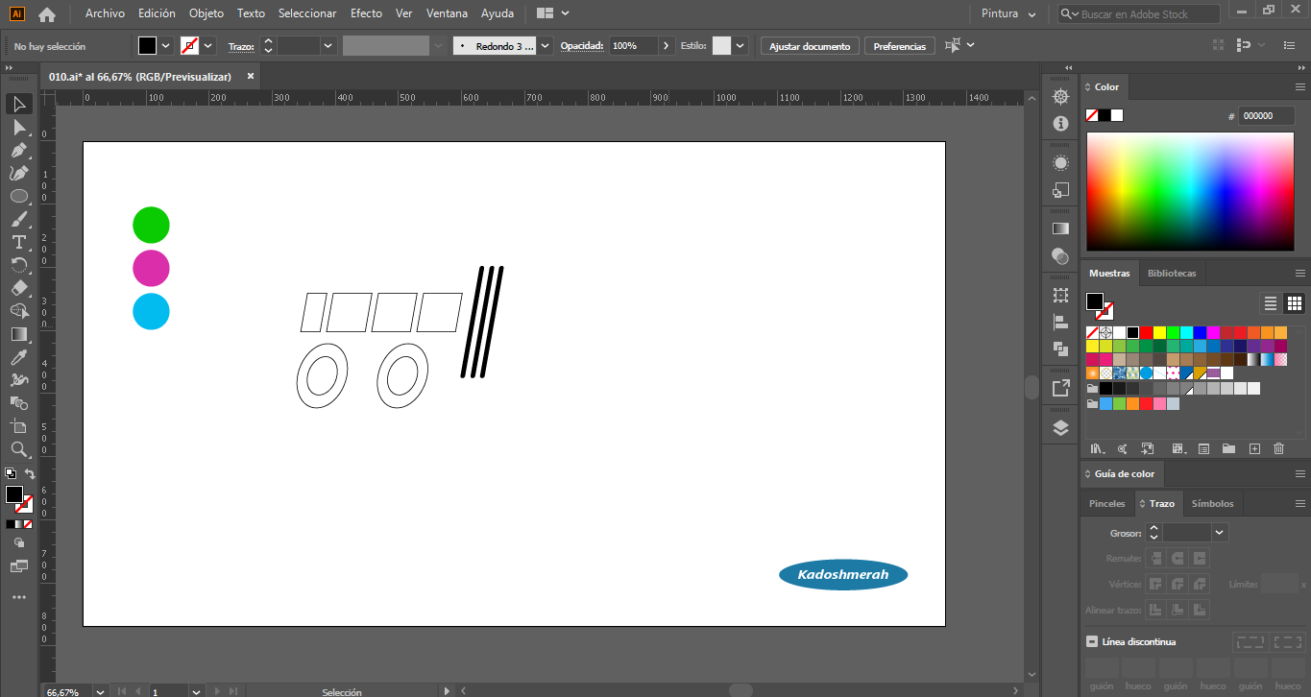Switch to the Símbolos tab
This screenshot has height=697, width=1311.
[1212, 503]
